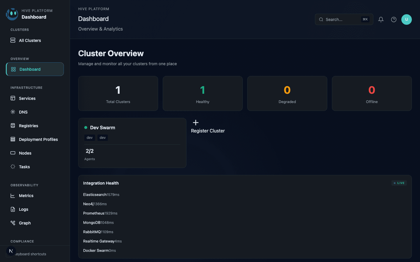This screenshot has height=262, width=420.
Task: Open the Tasks spinner icon
Action: click(13, 167)
